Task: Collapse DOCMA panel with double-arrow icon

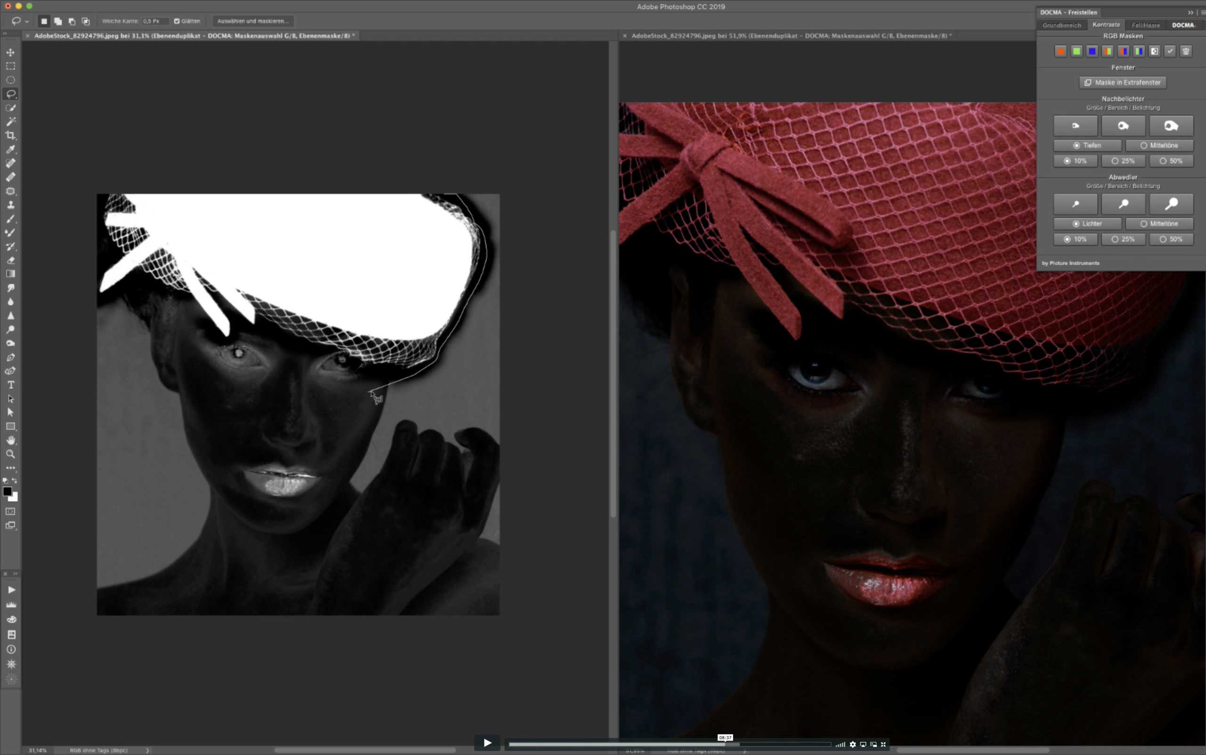Action: [x=1190, y=13]
